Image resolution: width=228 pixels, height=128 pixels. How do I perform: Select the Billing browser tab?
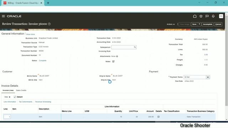(x=23, y=3)
